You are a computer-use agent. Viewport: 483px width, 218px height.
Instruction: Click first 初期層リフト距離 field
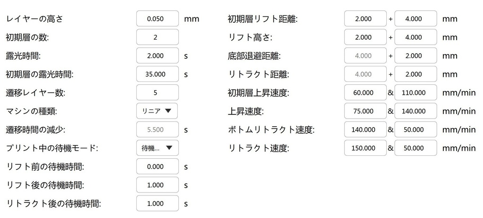coord(365,19)
